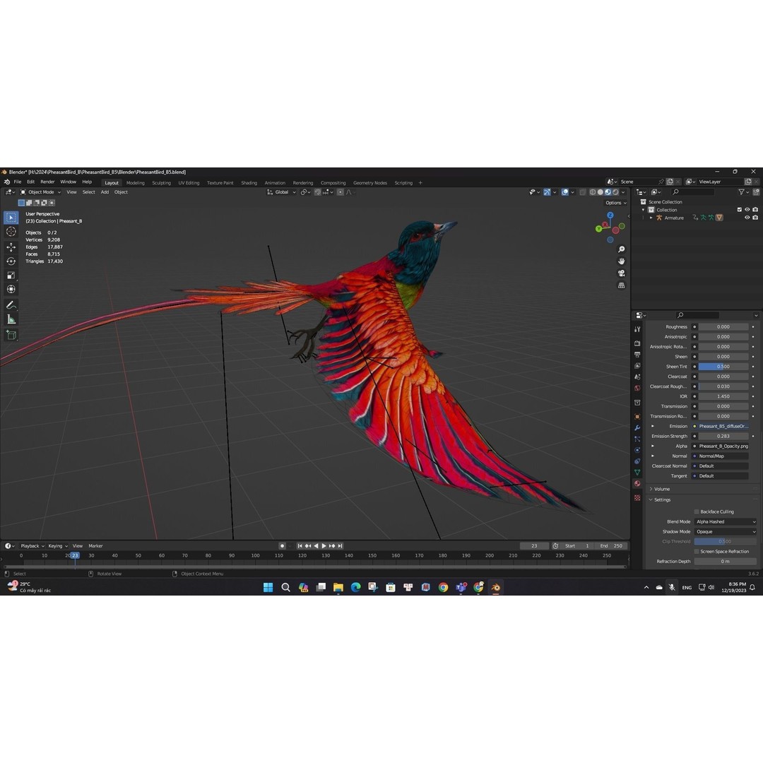Select the Move tool
Screen dimensions: 763x763
click(11, 247)
